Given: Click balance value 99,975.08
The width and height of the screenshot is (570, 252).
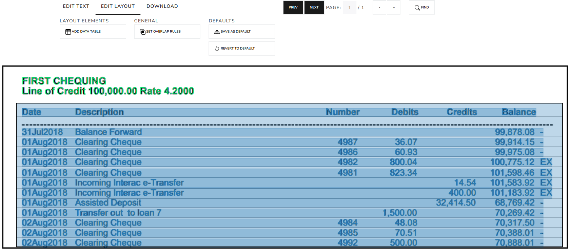Looking at the screenshot, I should click(x=515, y=152).
